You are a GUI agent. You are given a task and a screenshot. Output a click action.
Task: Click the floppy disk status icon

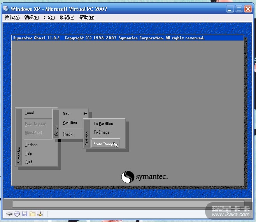[x=25, y=214]
